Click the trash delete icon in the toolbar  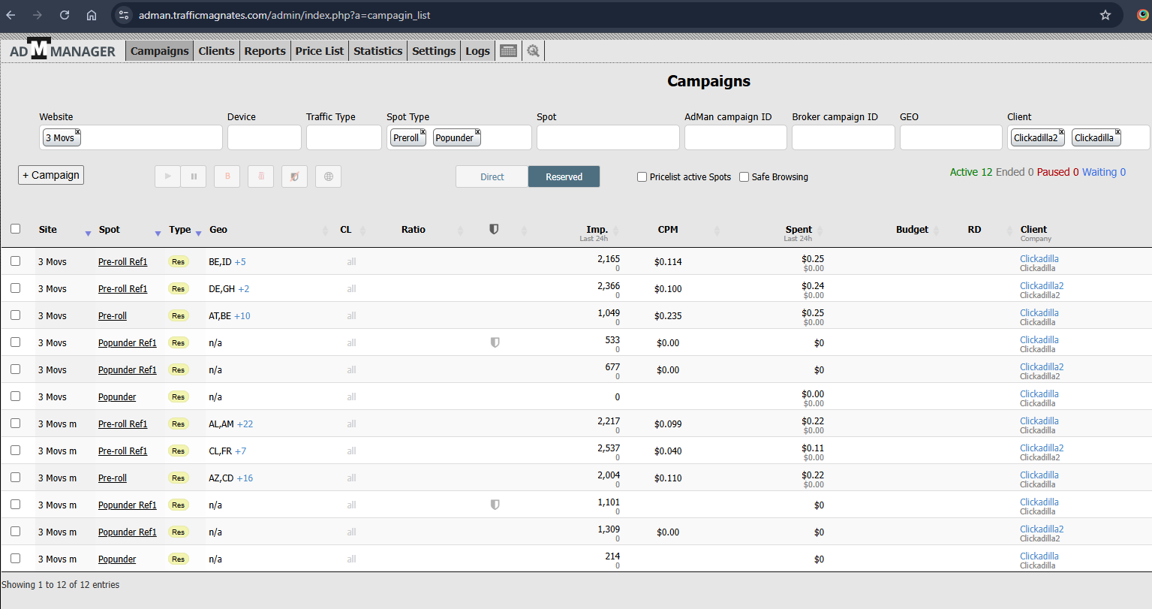click(x=261, y=176)
